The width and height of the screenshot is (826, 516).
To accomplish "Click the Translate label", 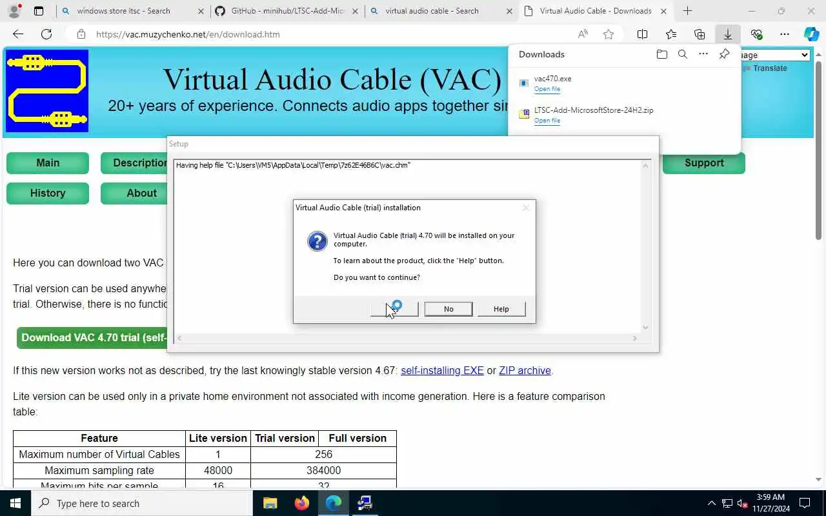I will coord(770,68).
